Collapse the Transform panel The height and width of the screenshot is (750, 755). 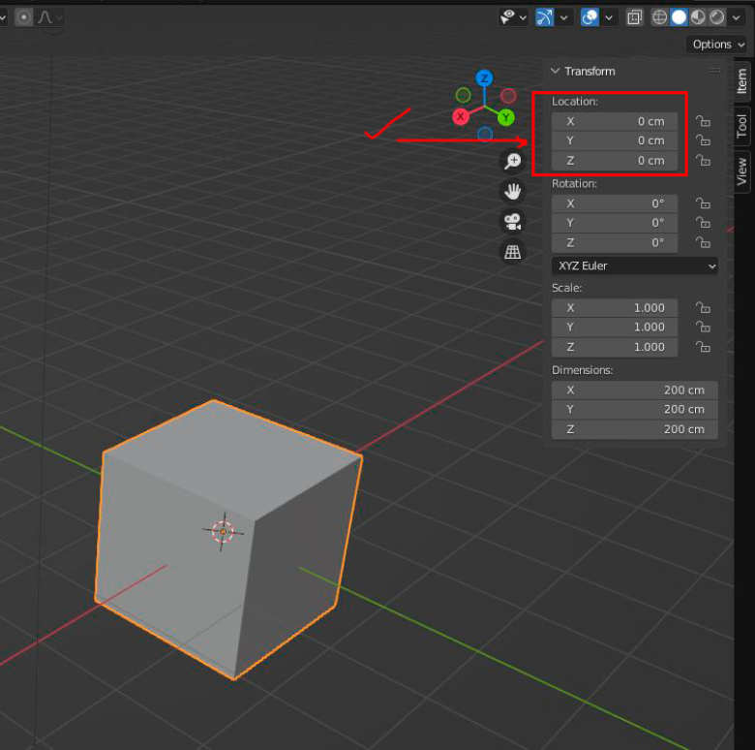pos(556,72)
